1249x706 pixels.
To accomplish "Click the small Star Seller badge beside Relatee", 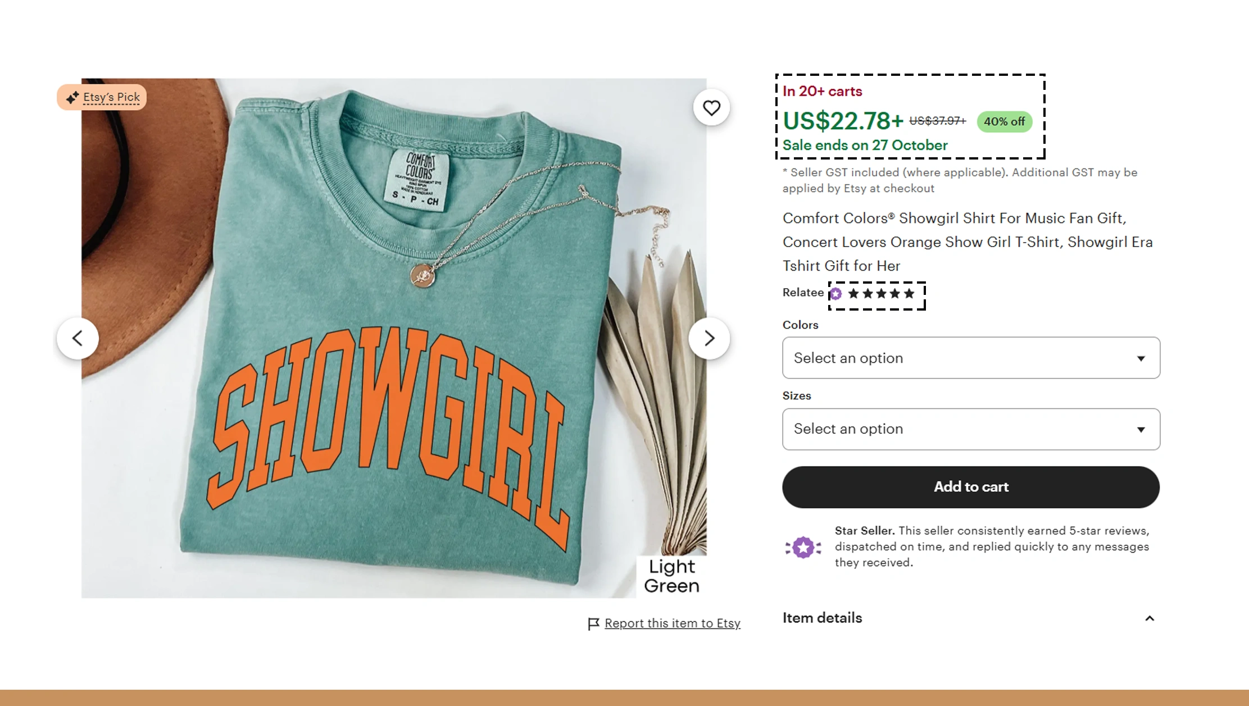I will click(836, 294).
